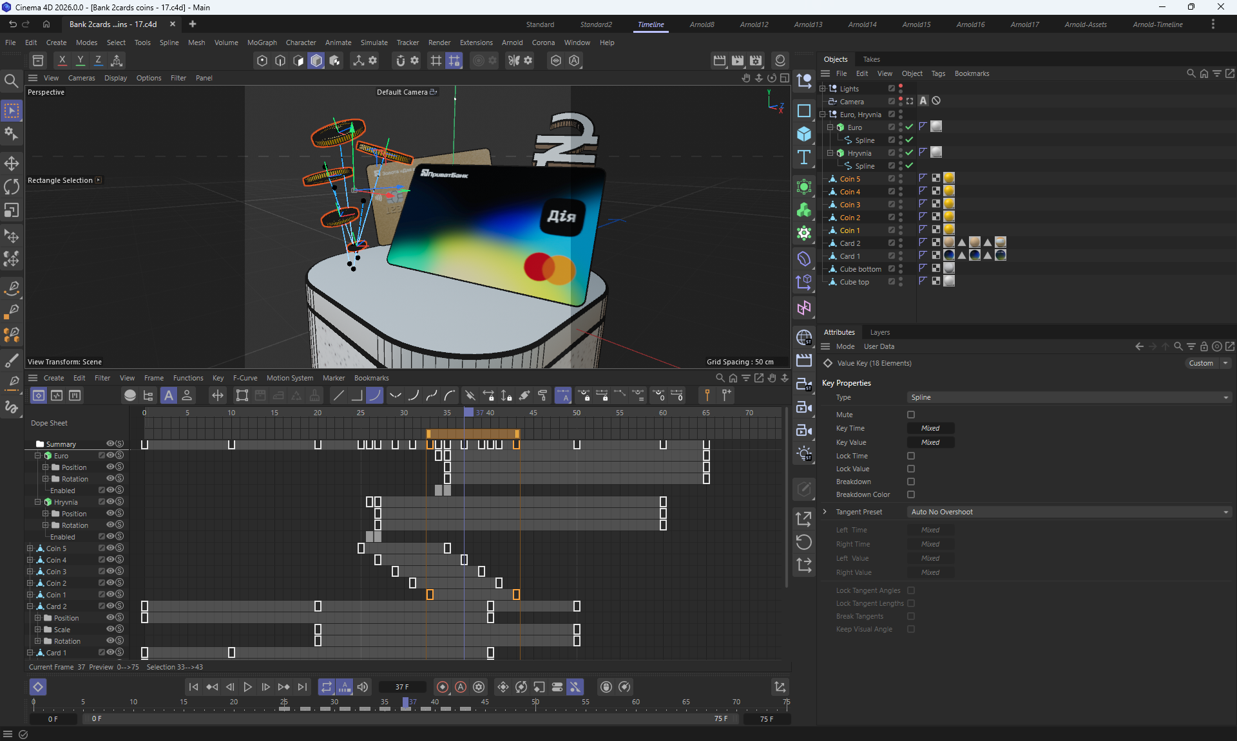Click the current frame field 37 F
Viewport: 1237px width, 741px height.
[402, 687]
